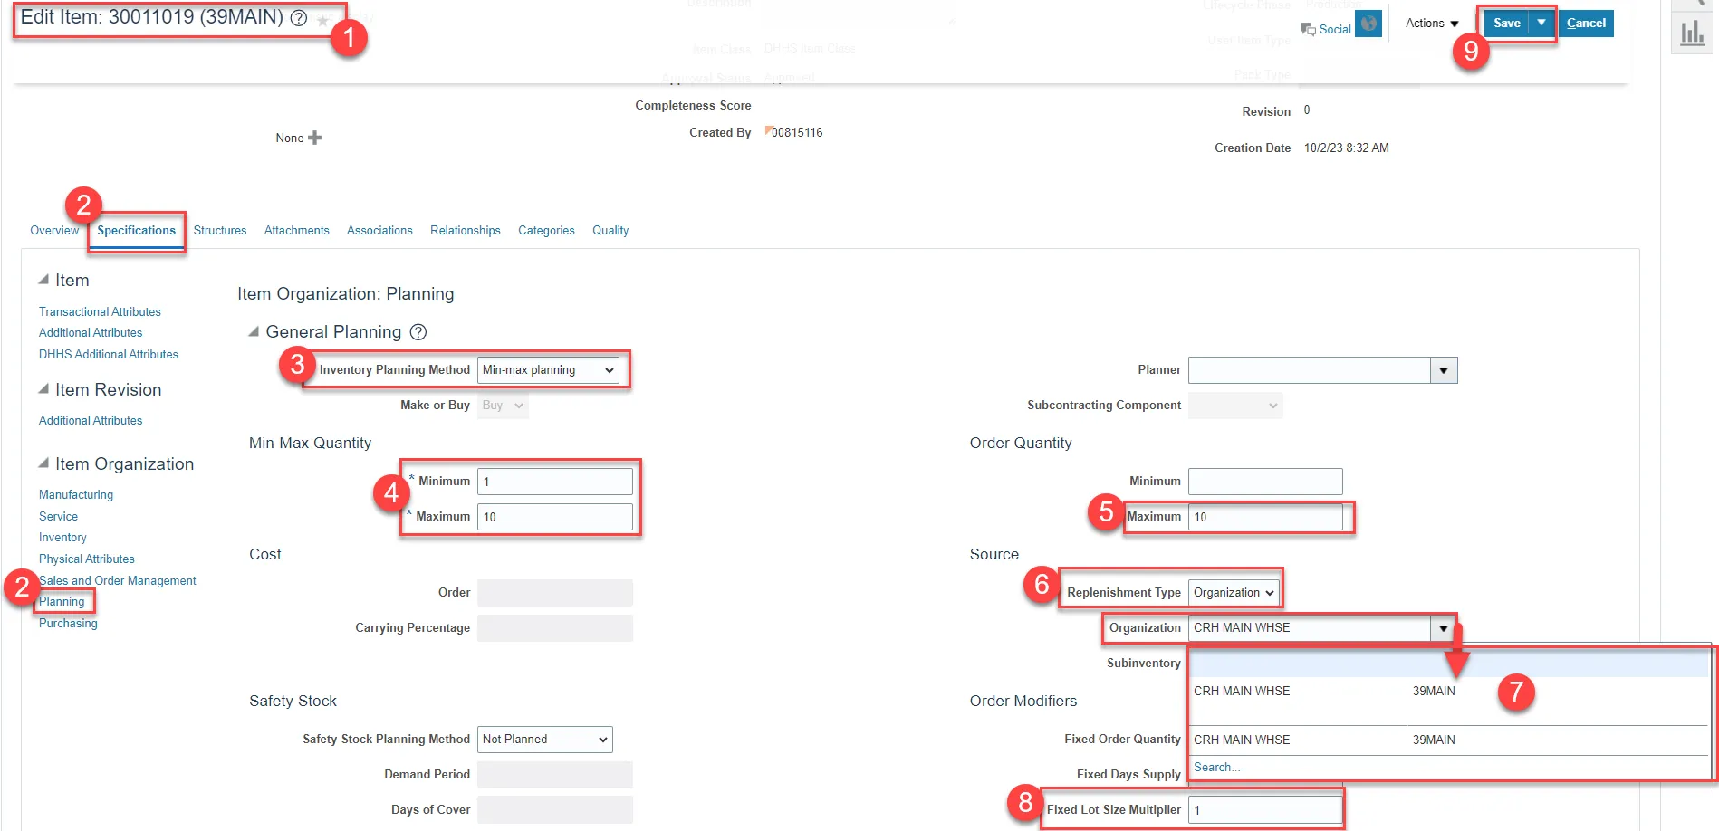Collapse the General Planning section
1719x831 pixels.
pyautogui.click(x=254, y=332)
